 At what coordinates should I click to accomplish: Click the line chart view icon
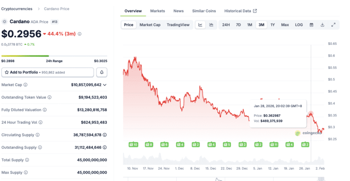[200, 25]
